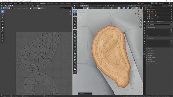This screenshot has width=173, height=97.
Task: Toggle X-ray in 3D viewport header
Action: pyautogui.click(x=132, y=8)
